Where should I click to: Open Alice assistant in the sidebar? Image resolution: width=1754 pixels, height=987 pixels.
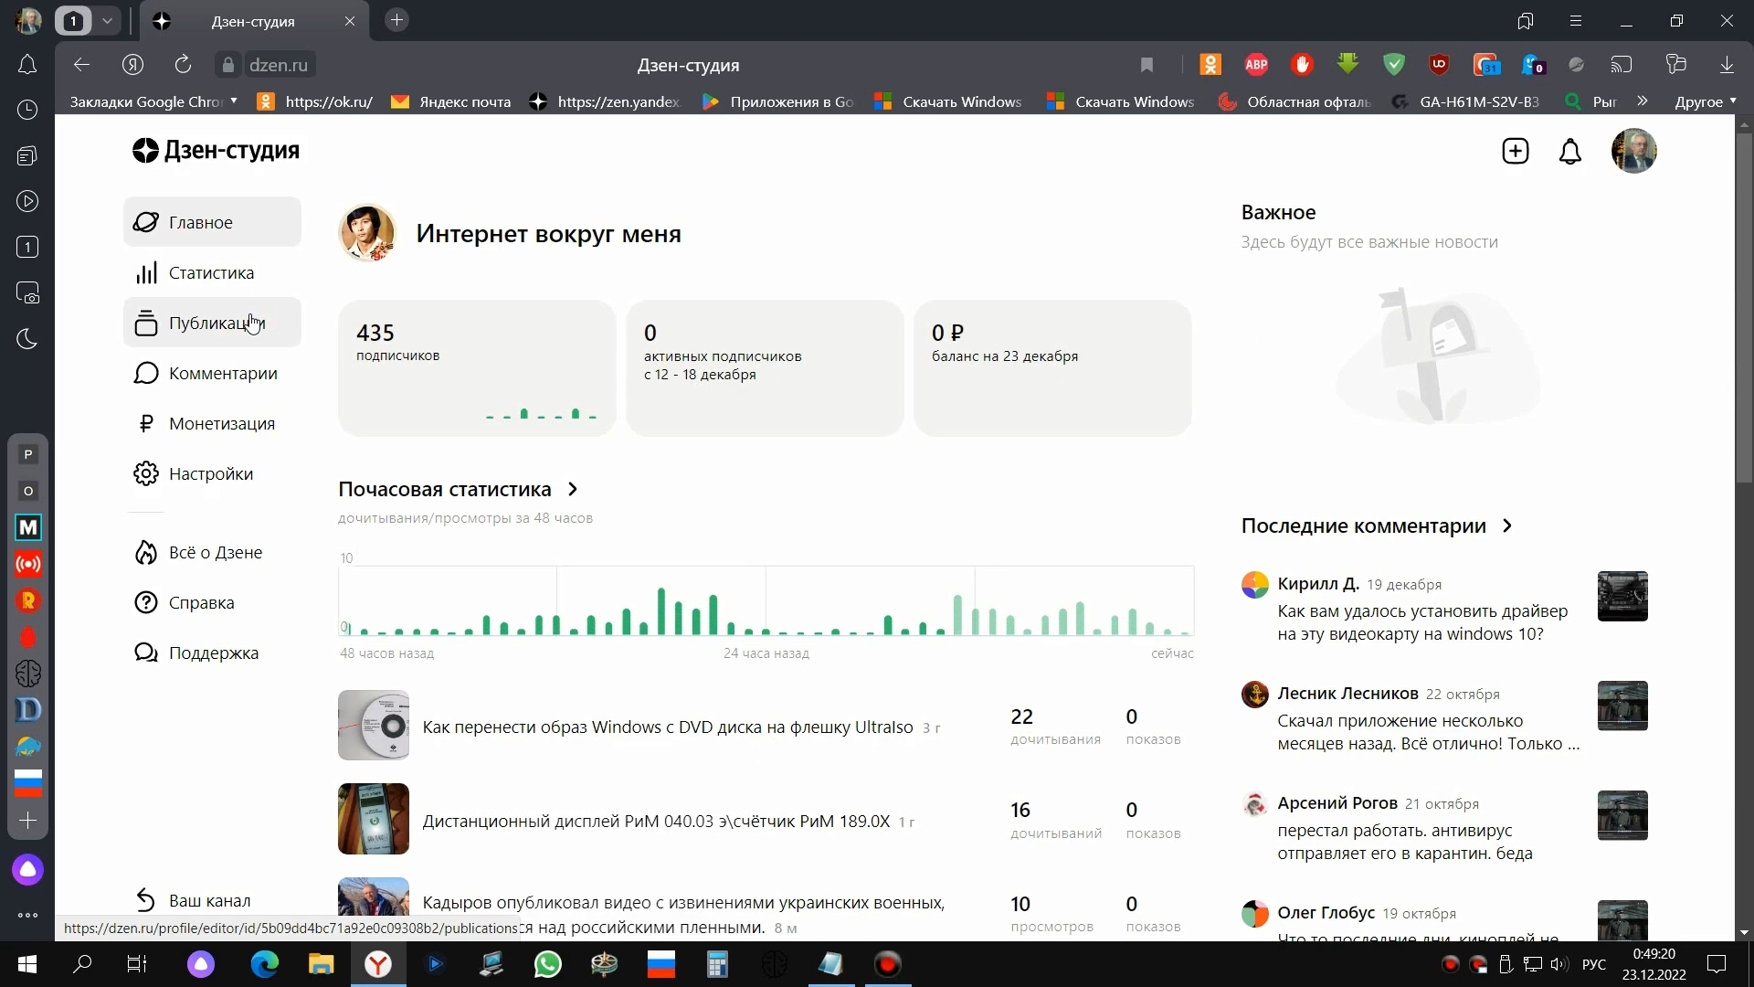click(x=28, y=869)
